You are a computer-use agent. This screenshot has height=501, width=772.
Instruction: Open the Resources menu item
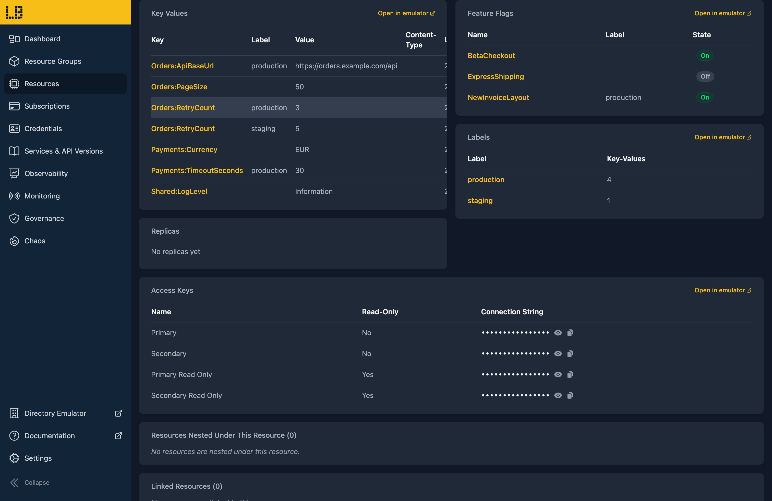click(x=65, y=84)
